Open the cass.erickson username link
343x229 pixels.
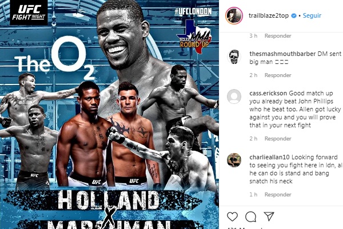(x=268, y=93)
